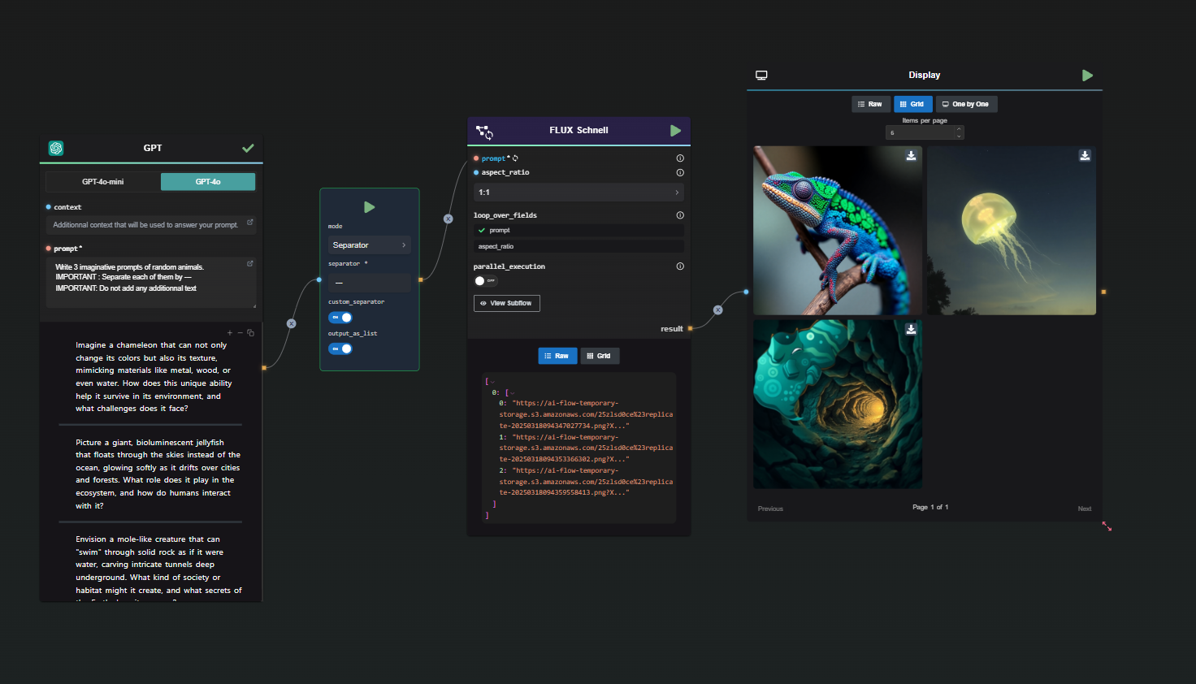
Task: Open the Separator mode dropdown
Action: tap(369, 245)
